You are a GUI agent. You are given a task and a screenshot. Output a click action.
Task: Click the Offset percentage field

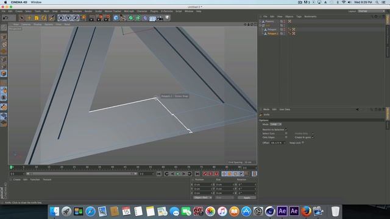pos(278,143)
